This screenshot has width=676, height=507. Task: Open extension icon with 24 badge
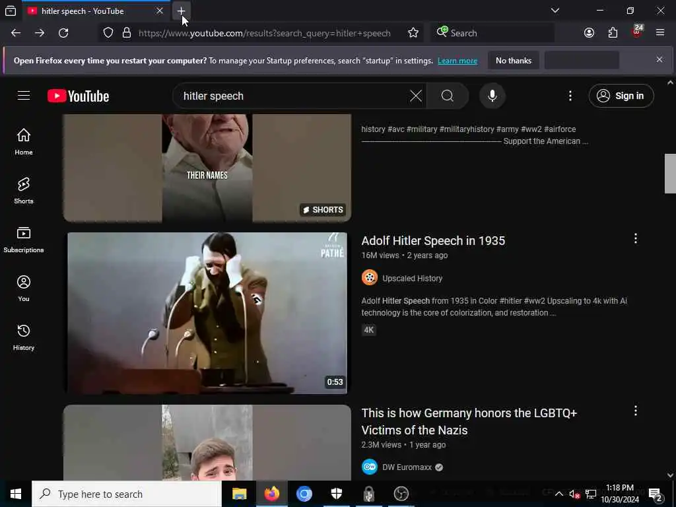click(x=637, y=32)
